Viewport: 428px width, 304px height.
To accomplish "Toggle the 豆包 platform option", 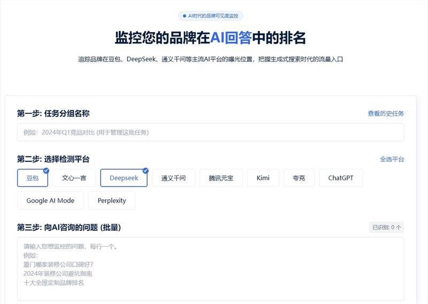I will coord(33,178).
